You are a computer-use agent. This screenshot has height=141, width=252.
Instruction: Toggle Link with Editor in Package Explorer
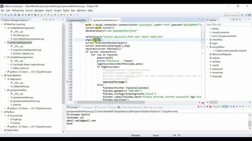tap(46, 20)
